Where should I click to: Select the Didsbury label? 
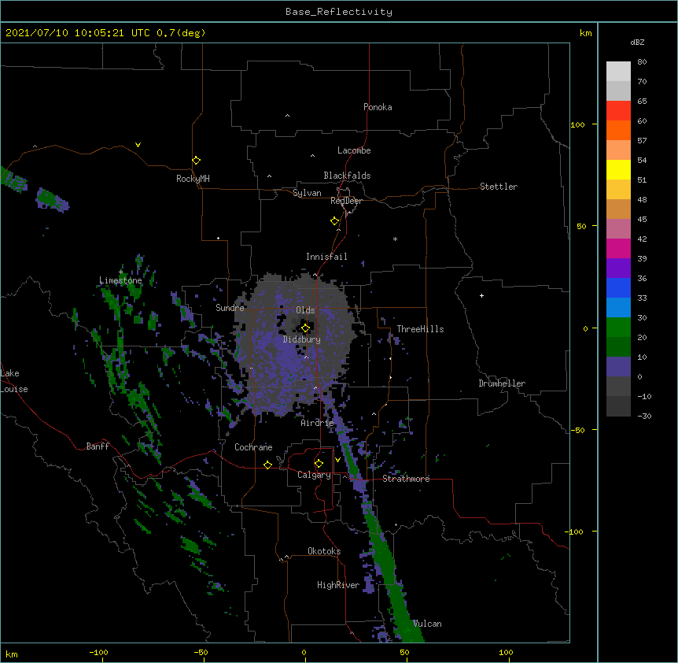[302, 339]
